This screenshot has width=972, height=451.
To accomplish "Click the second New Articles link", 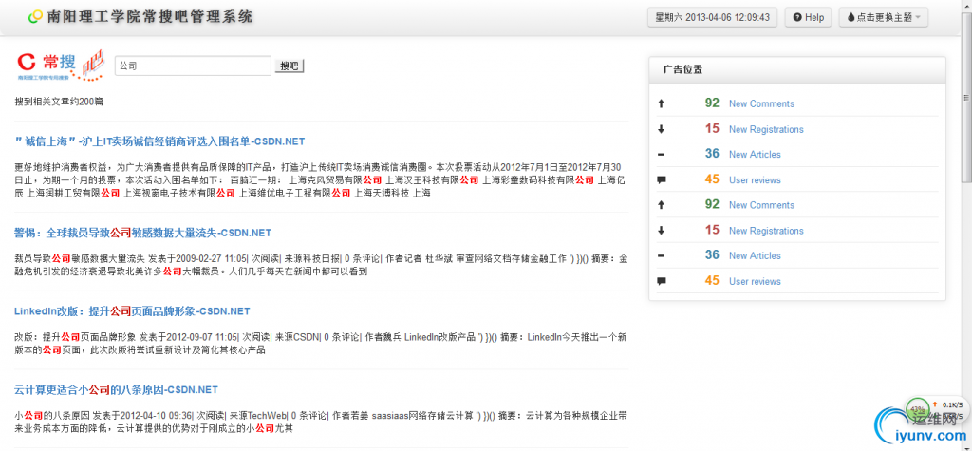I will point(755,255).
